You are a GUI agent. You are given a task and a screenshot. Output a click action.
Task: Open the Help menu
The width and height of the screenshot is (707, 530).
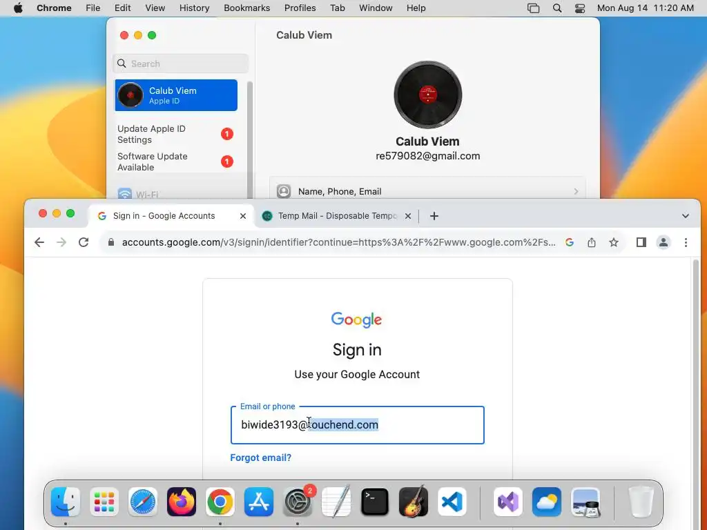click(x=416, y=8)
